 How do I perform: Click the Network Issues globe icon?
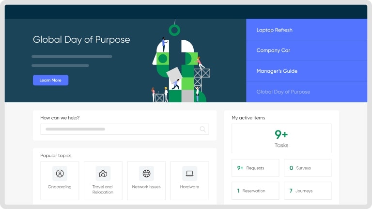tap(146, 173)
